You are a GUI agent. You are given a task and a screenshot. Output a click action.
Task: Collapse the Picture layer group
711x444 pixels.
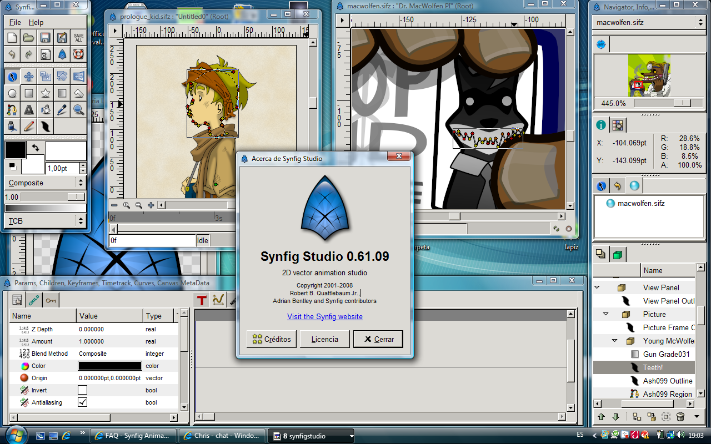pos(606,314)
